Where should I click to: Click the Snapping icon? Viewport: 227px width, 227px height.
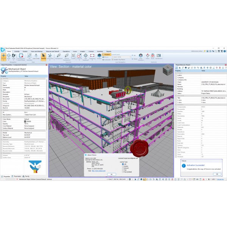coord(92,56)
